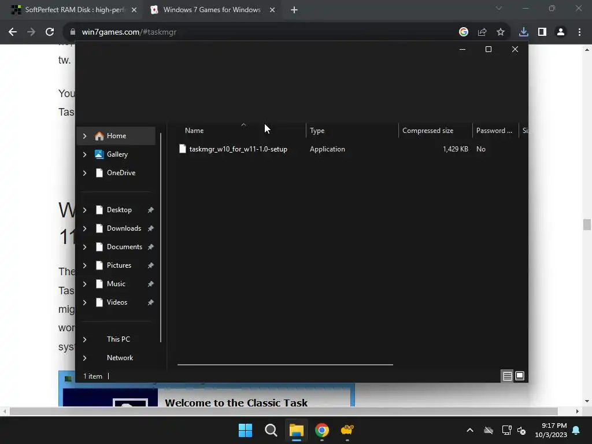Click the pin icon next to Documents
This screenshot has height=444, width=592.
point(151,247)
